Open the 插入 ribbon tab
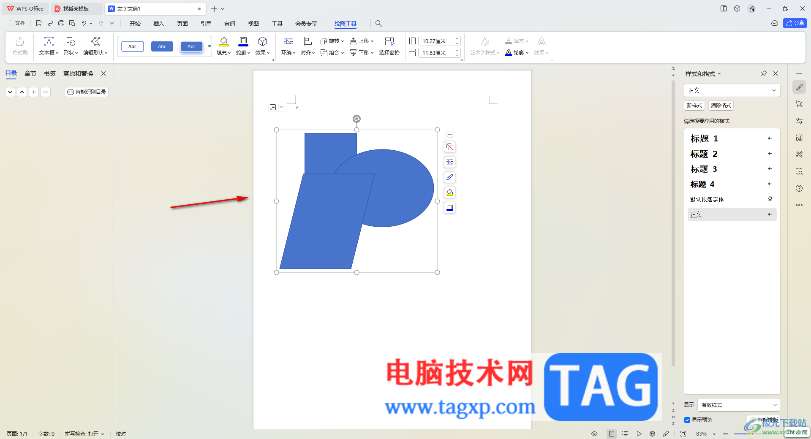This screenshot has height=439, width=811. pos(158,24)
